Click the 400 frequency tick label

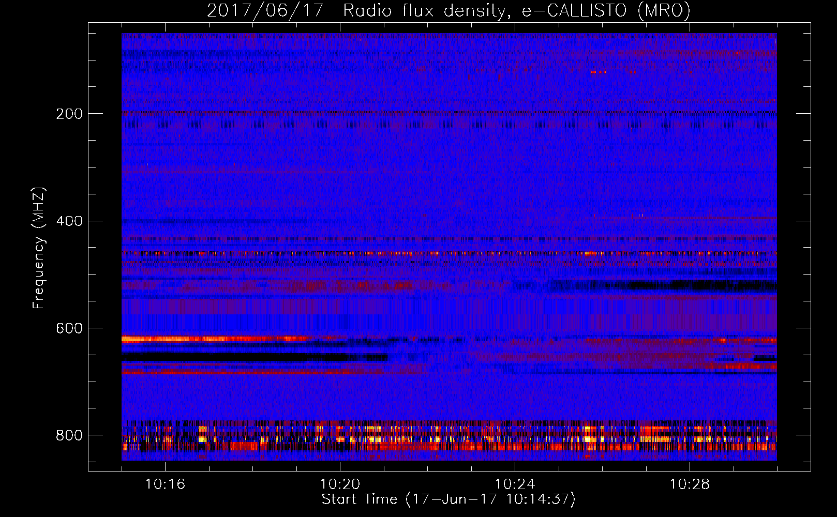point(69,221)
